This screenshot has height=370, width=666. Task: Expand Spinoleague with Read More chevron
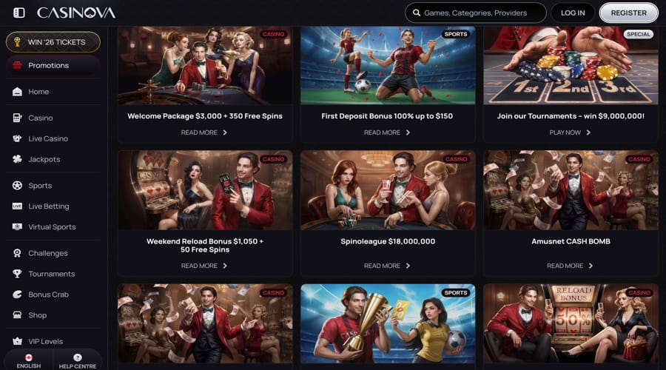pyautogui.click(x=408, y=266)
